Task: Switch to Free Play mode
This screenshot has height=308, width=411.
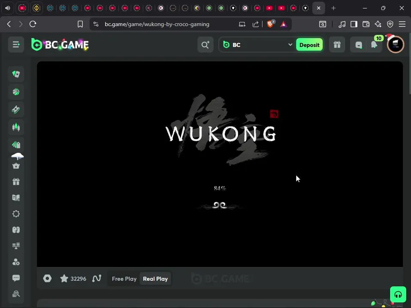Action: [124, 279]
